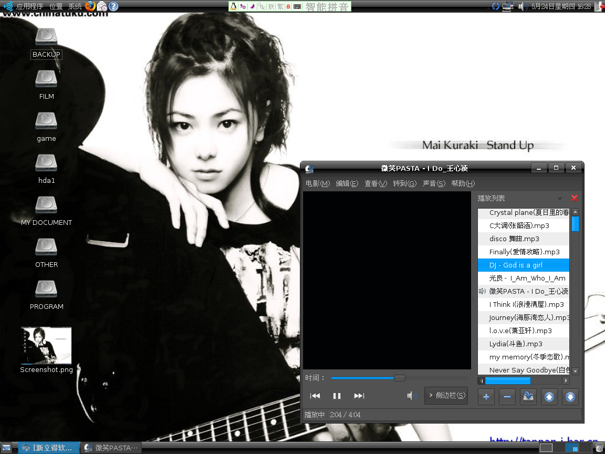This screenshot has width=605, height=454.
Task: Toggle the 联 button on the input bar
Action: (x=271, y=6)
